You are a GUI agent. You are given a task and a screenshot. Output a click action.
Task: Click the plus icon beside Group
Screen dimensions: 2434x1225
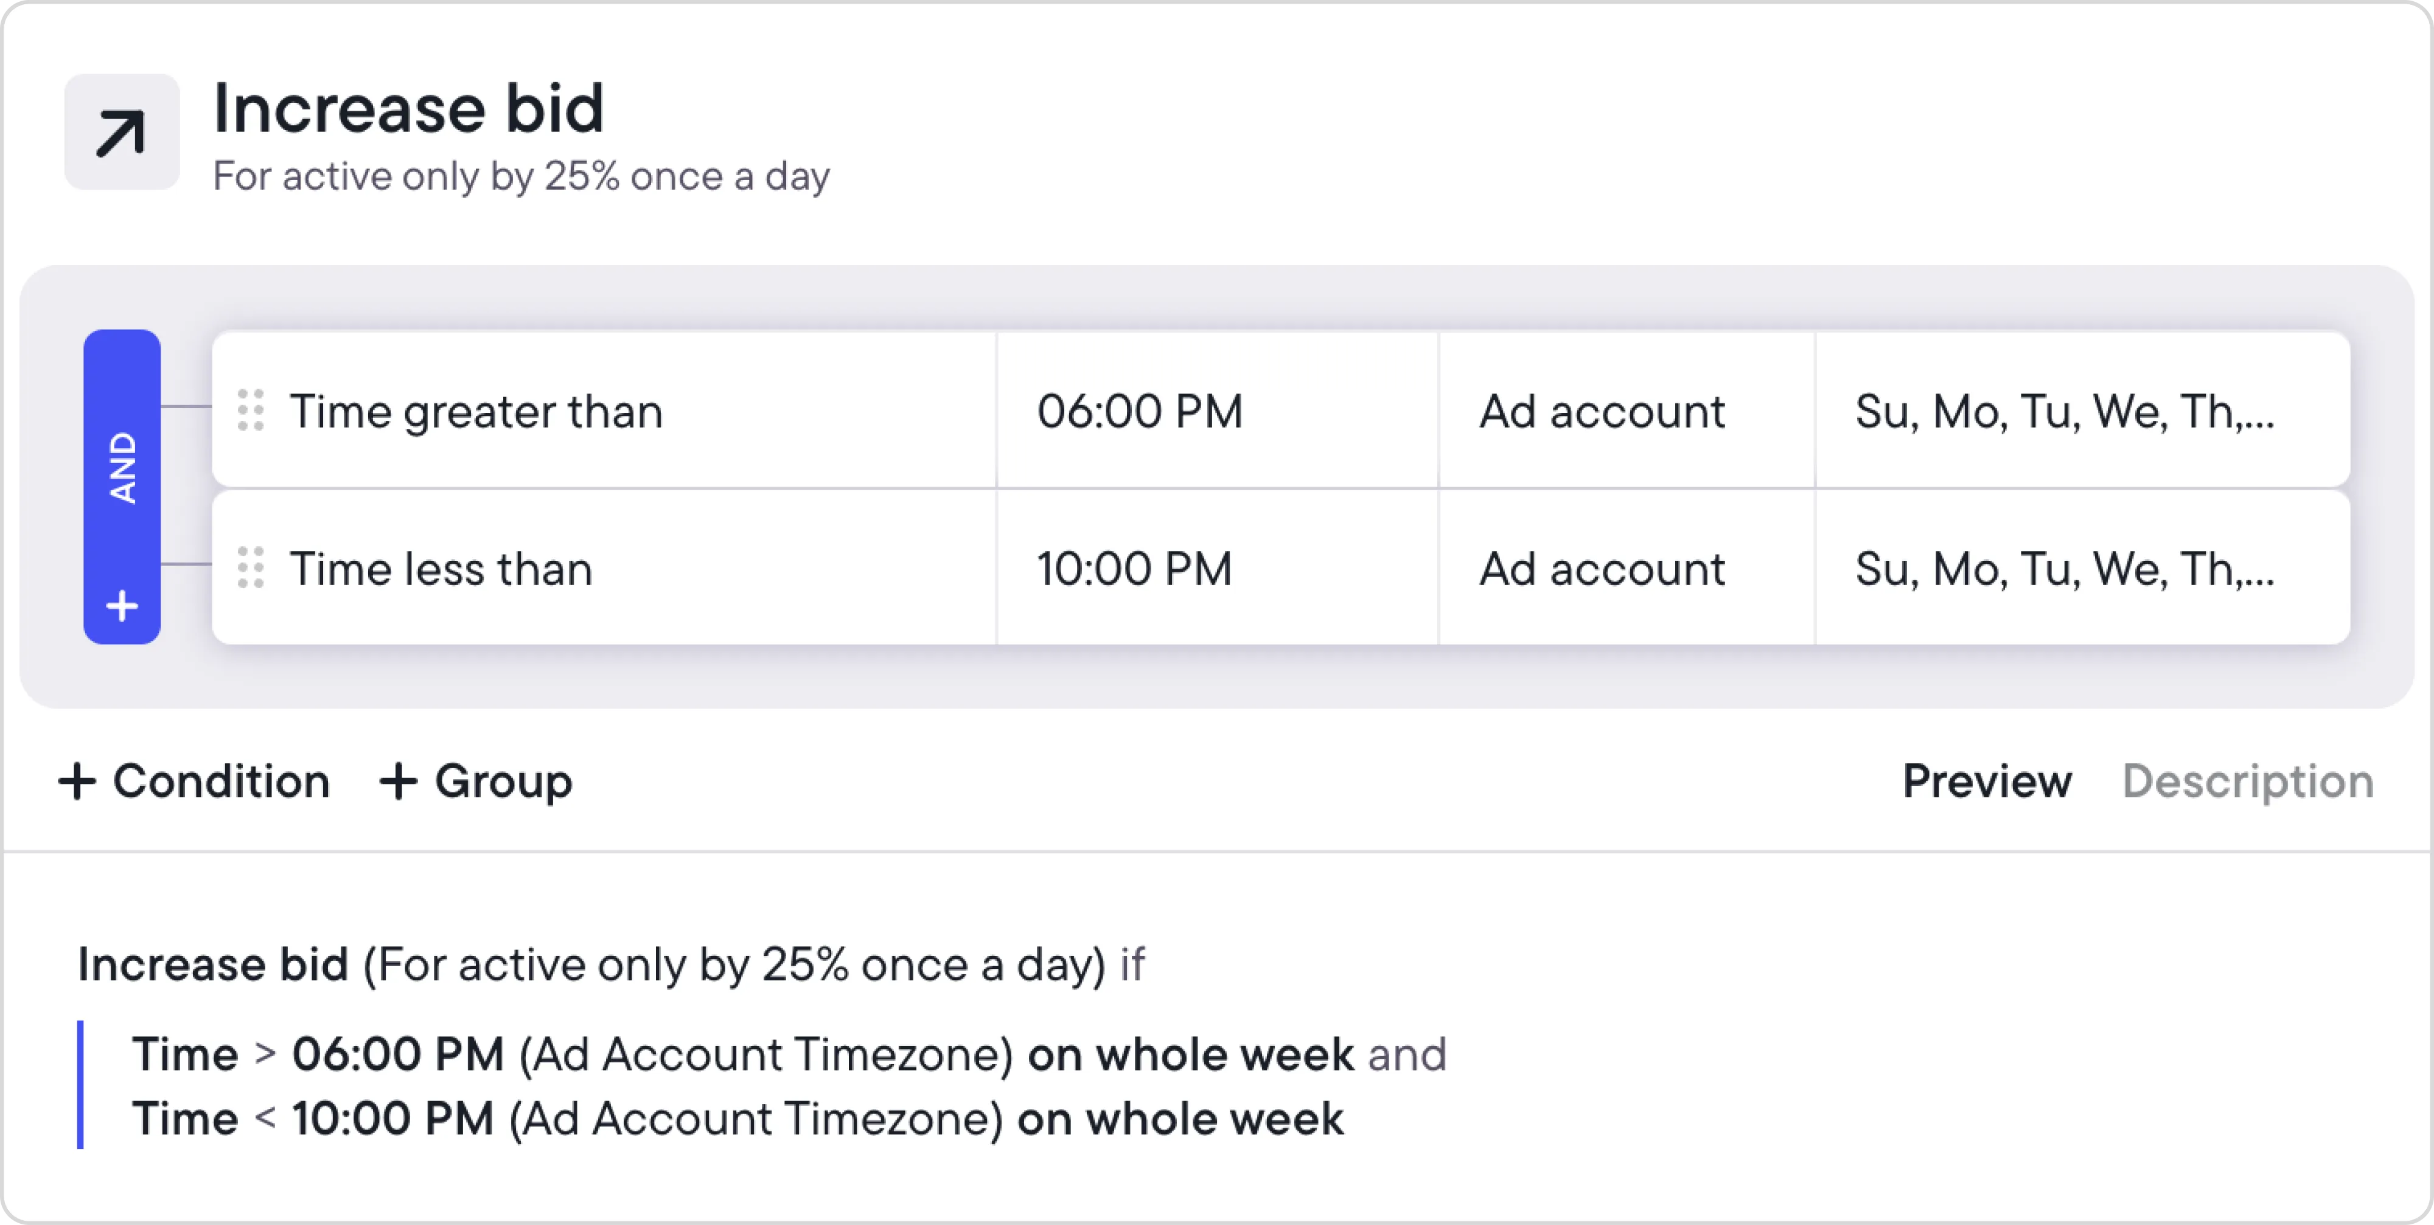[x=398, y=782]
